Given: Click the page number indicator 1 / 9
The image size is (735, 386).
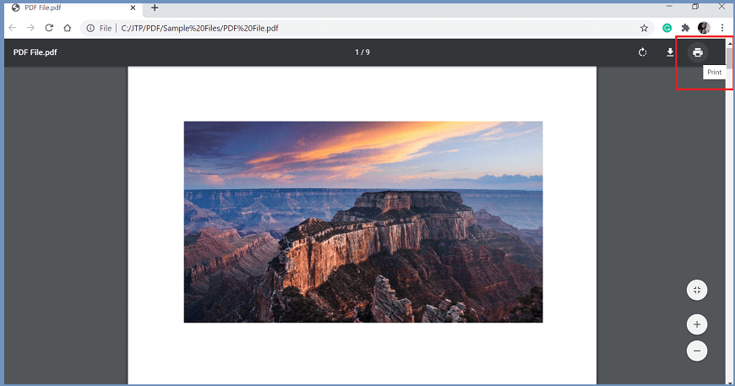Looking at the screenshot, I should pyautogui.click(x=362, y=52).
